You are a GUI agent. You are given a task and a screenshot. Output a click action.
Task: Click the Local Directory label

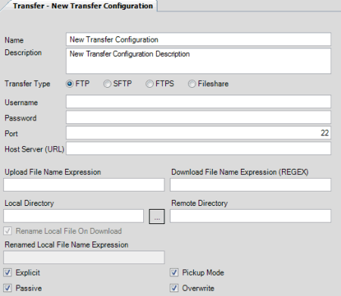click(30, 204)
